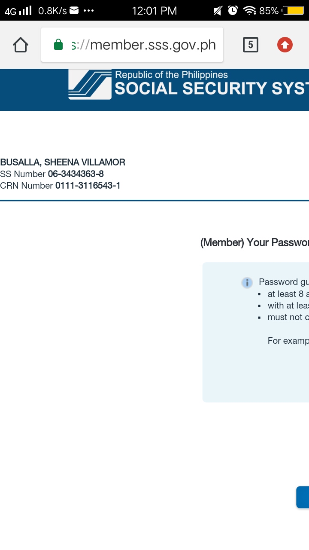Open the tab switcher showing 5 tabs

tap(251, 45)
